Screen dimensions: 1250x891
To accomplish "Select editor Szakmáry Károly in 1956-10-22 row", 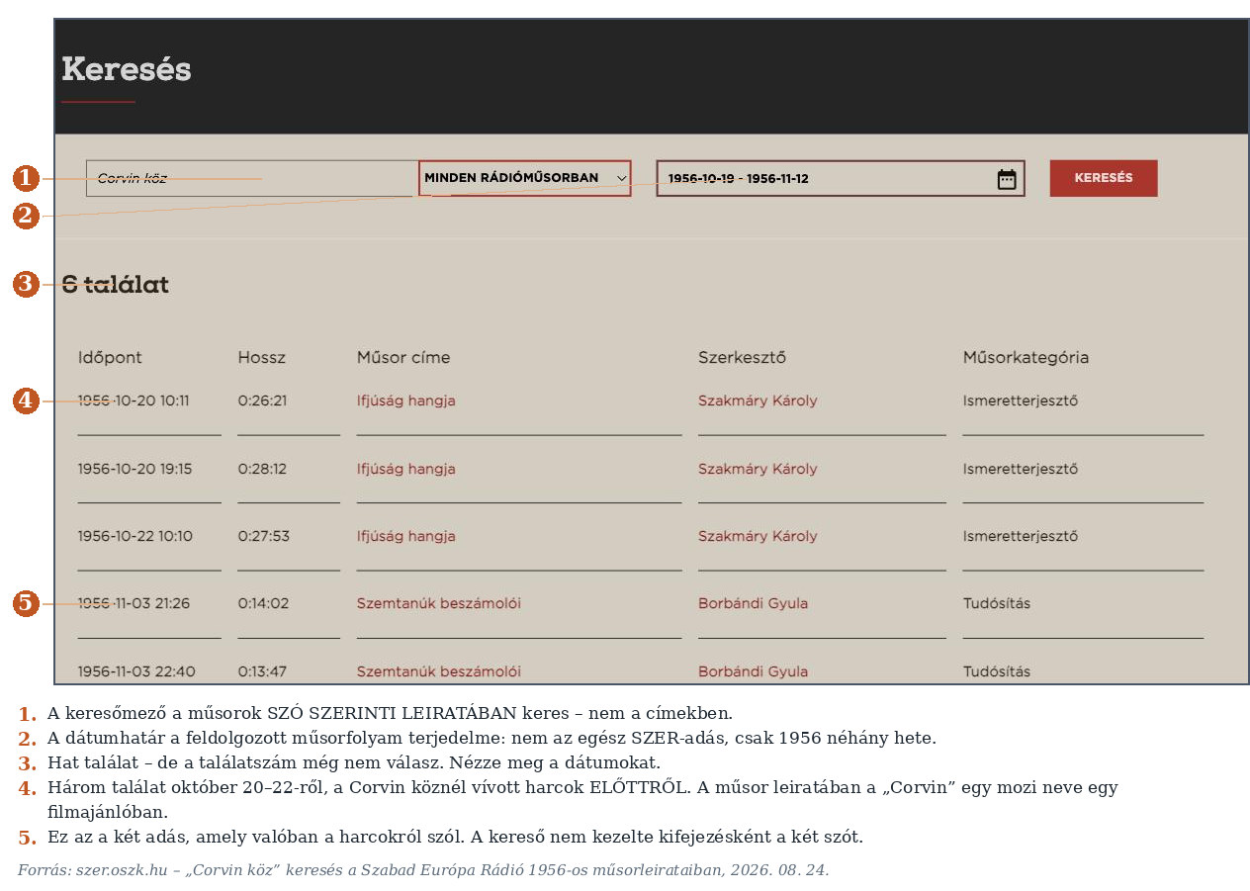I will coord(758,536).
